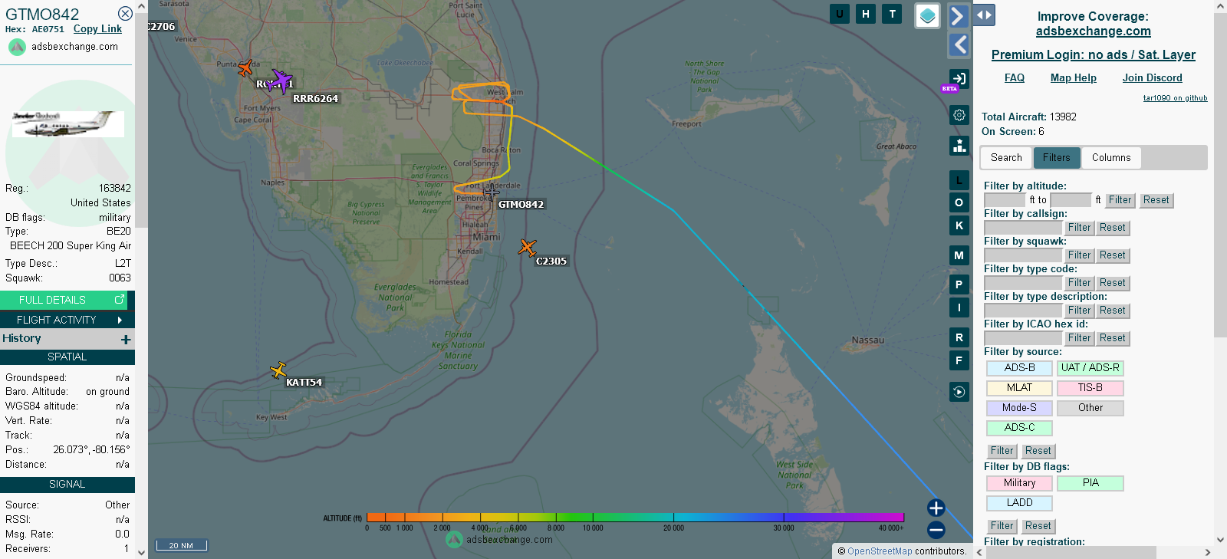
Task: Reset the altitude filter
Action: [x=1156, y=200]
